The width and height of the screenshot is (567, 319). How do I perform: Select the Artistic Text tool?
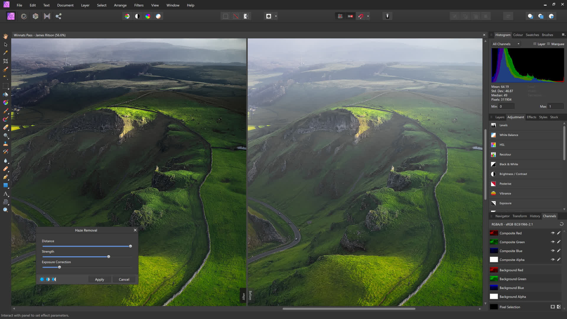(6, 194)
